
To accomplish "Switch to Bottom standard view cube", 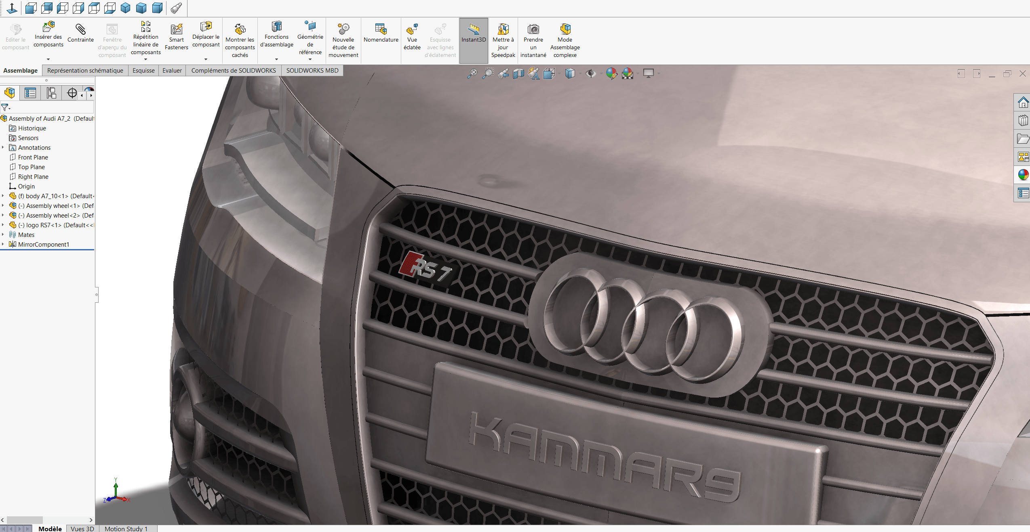I will (x=110, y=8).
